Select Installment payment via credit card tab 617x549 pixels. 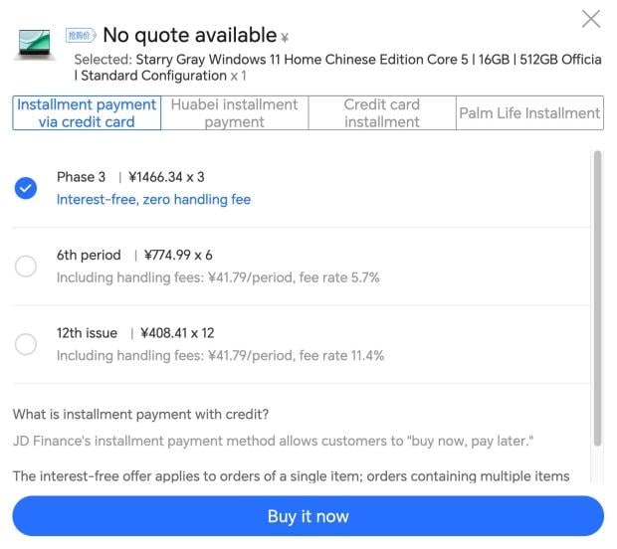[x=87, y=112]
